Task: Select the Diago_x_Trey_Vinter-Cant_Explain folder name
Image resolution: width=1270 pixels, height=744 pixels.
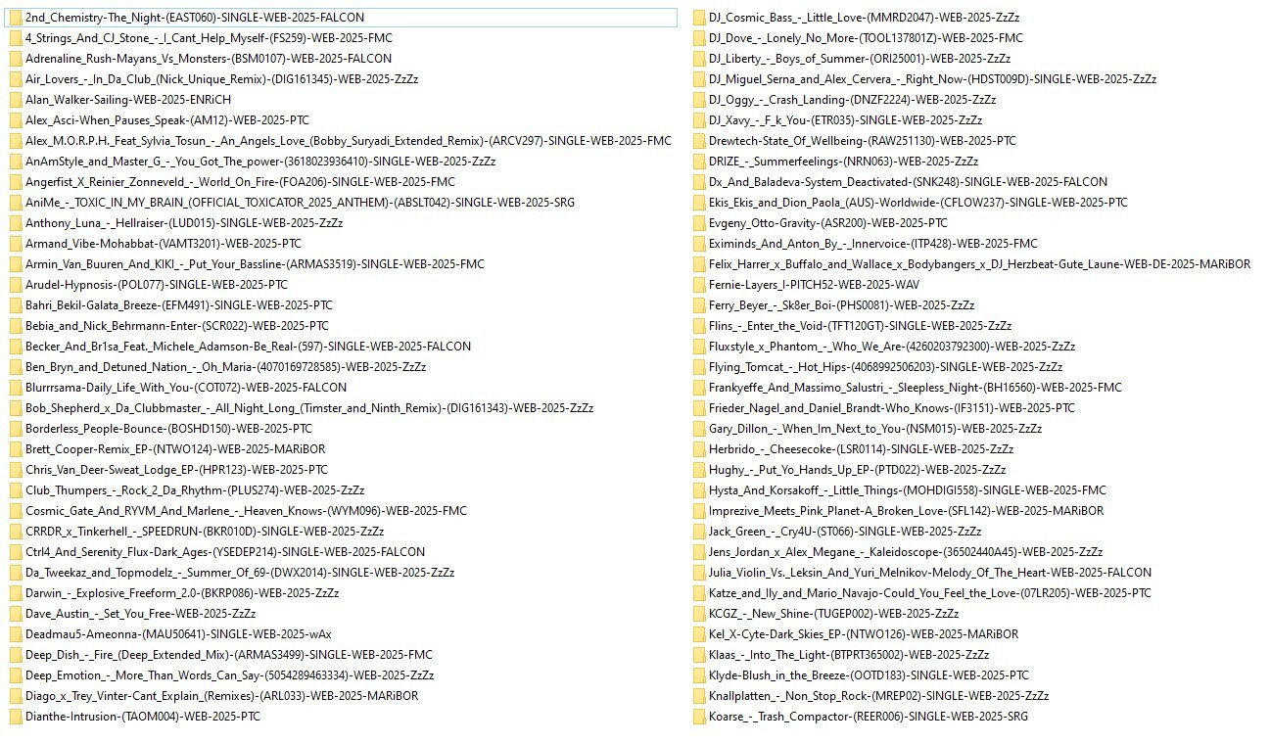Action: (x=221, y=696)
